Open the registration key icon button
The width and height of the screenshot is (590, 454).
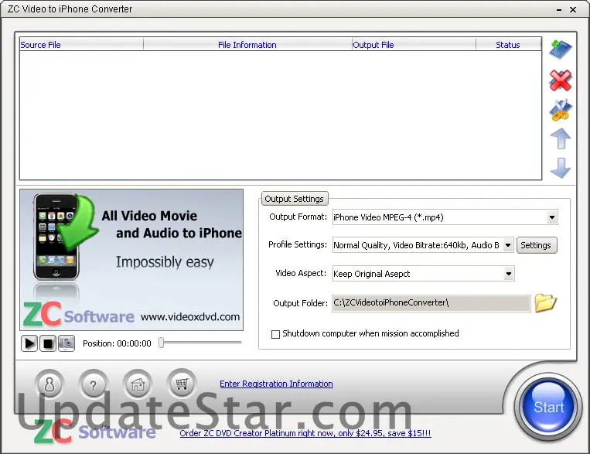click(49, 384)
